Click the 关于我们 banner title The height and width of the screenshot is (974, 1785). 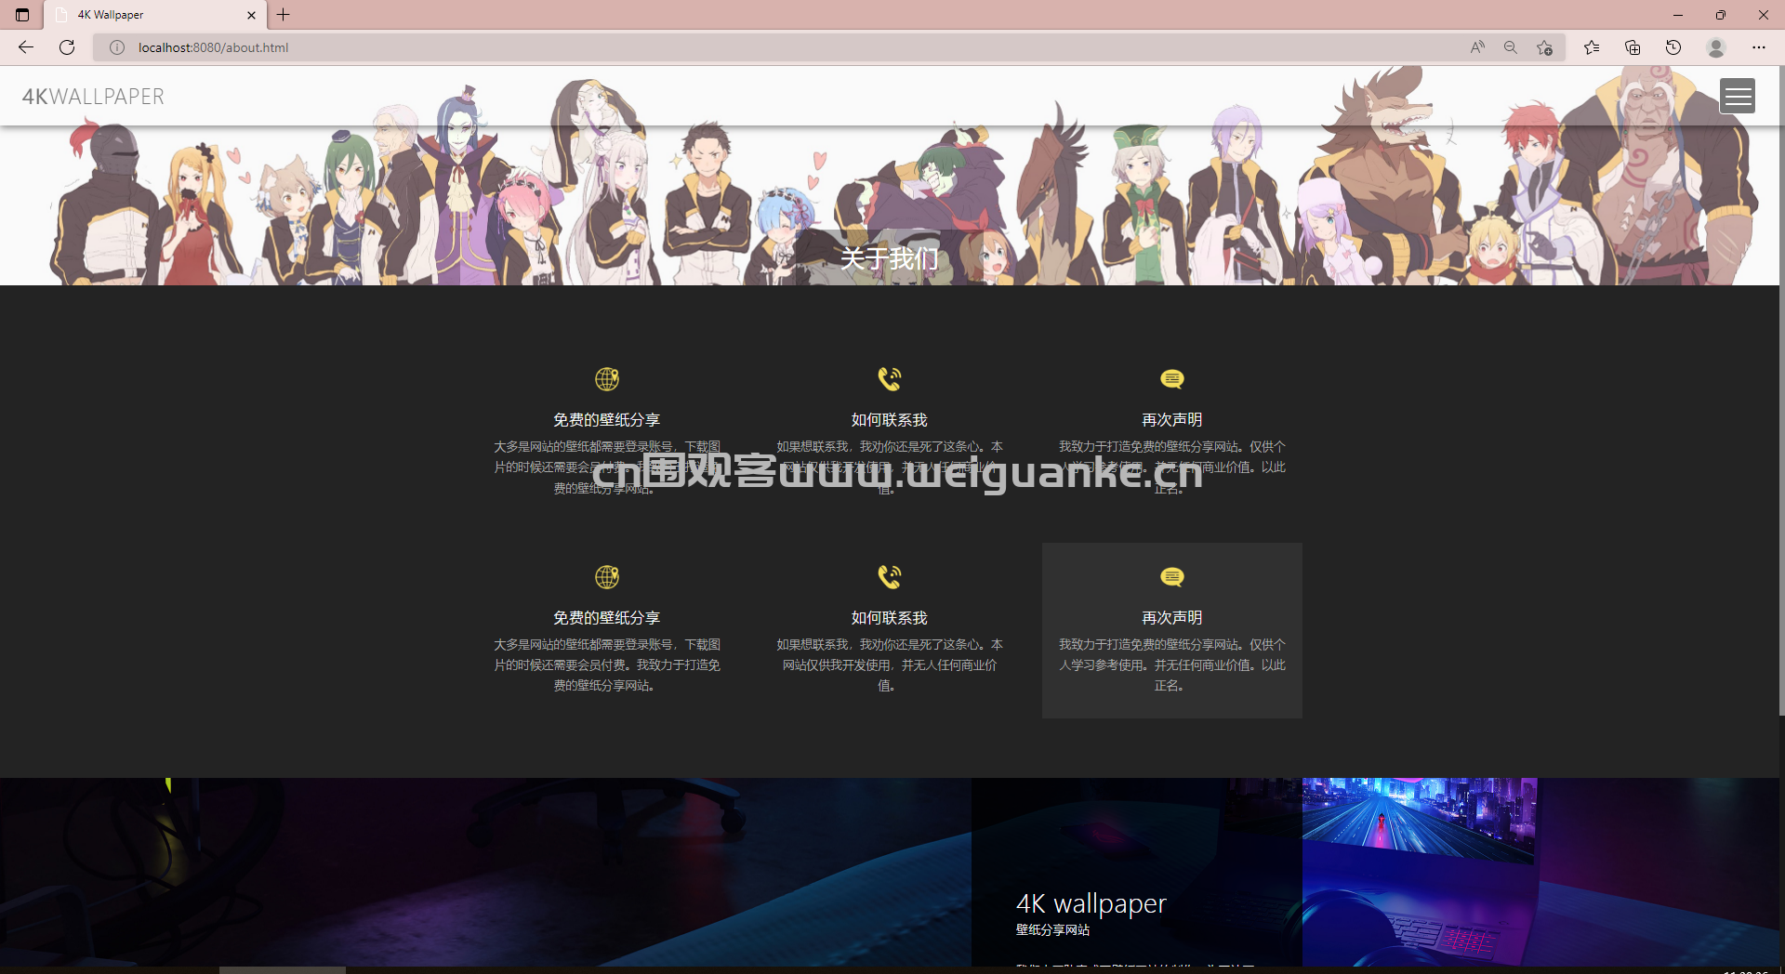pos(890,258)
